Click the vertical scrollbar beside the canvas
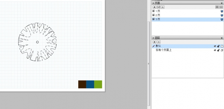This screenshot has width=224, height=109. click(x=148, y=64)
